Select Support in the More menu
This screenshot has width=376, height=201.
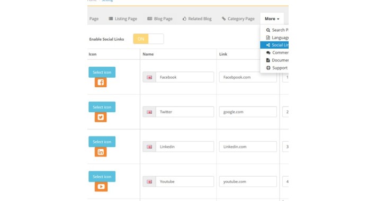pos(274,68)
